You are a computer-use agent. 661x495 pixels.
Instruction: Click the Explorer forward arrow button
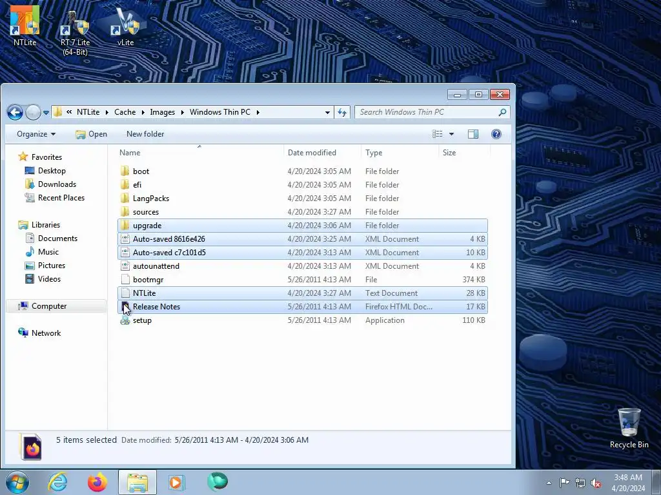point(33,112)
